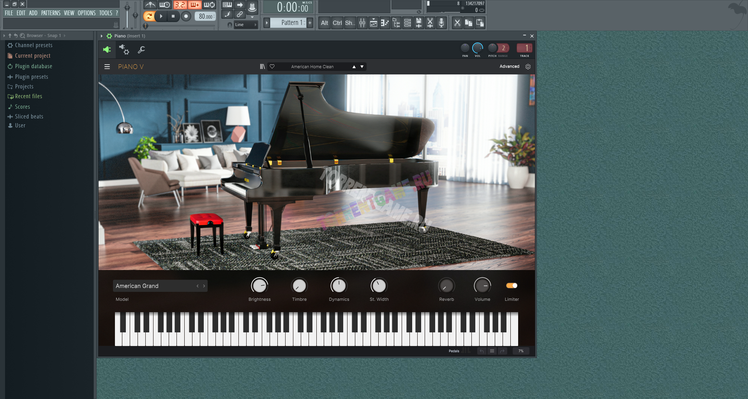
Task: Favorite the preset with the heart icon
Action: [x=272, y=67]
